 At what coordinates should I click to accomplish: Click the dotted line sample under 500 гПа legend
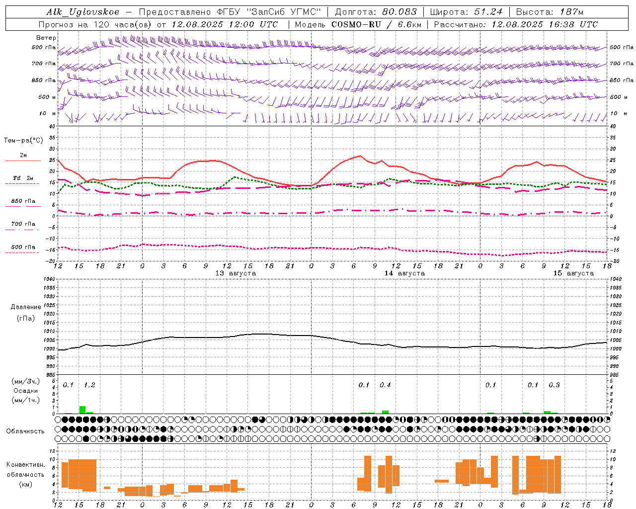[x=22, y=253]
